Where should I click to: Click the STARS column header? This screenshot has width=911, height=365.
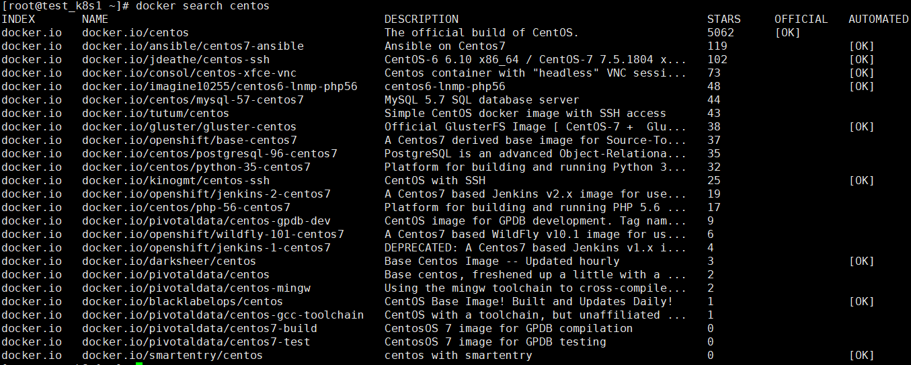[x=724, y=19]
